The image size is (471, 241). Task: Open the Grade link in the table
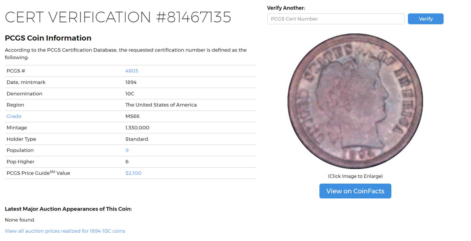tap(14, 116)
